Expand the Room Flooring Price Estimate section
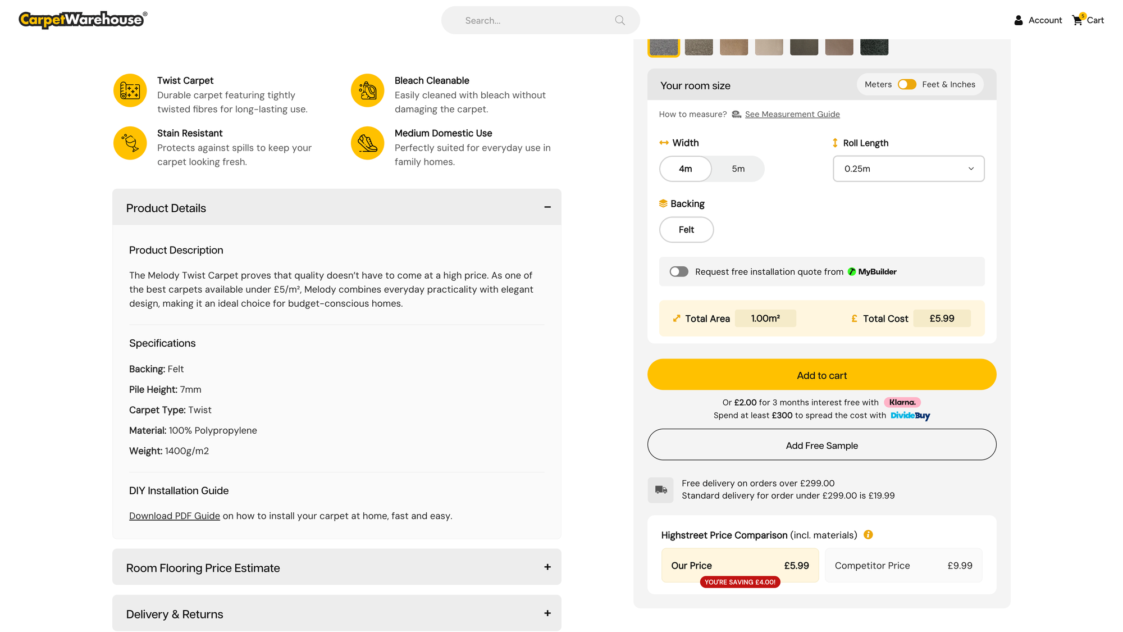 click(x=336, y=567)
